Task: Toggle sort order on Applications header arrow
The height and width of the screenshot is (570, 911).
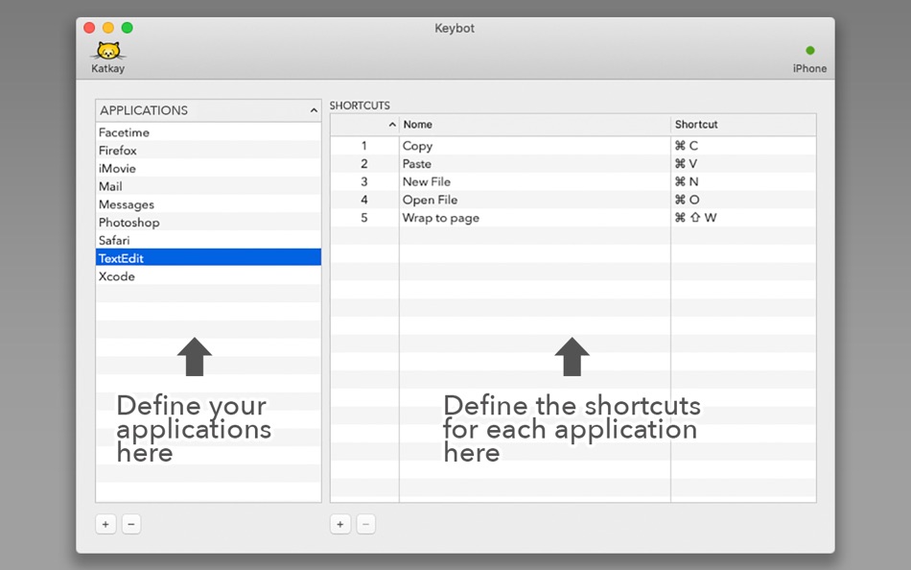Action: (314, 110)
